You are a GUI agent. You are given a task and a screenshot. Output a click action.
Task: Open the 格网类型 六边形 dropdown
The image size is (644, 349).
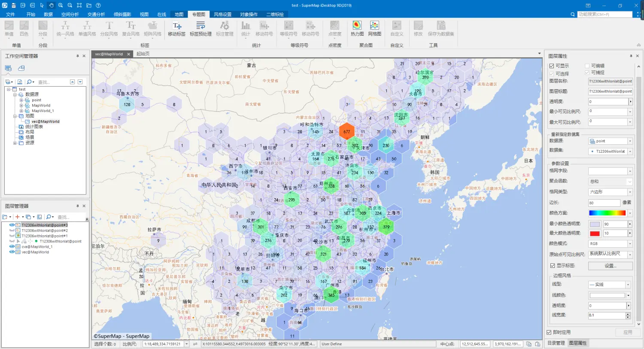pyautogui.click(x=630, y=192)
